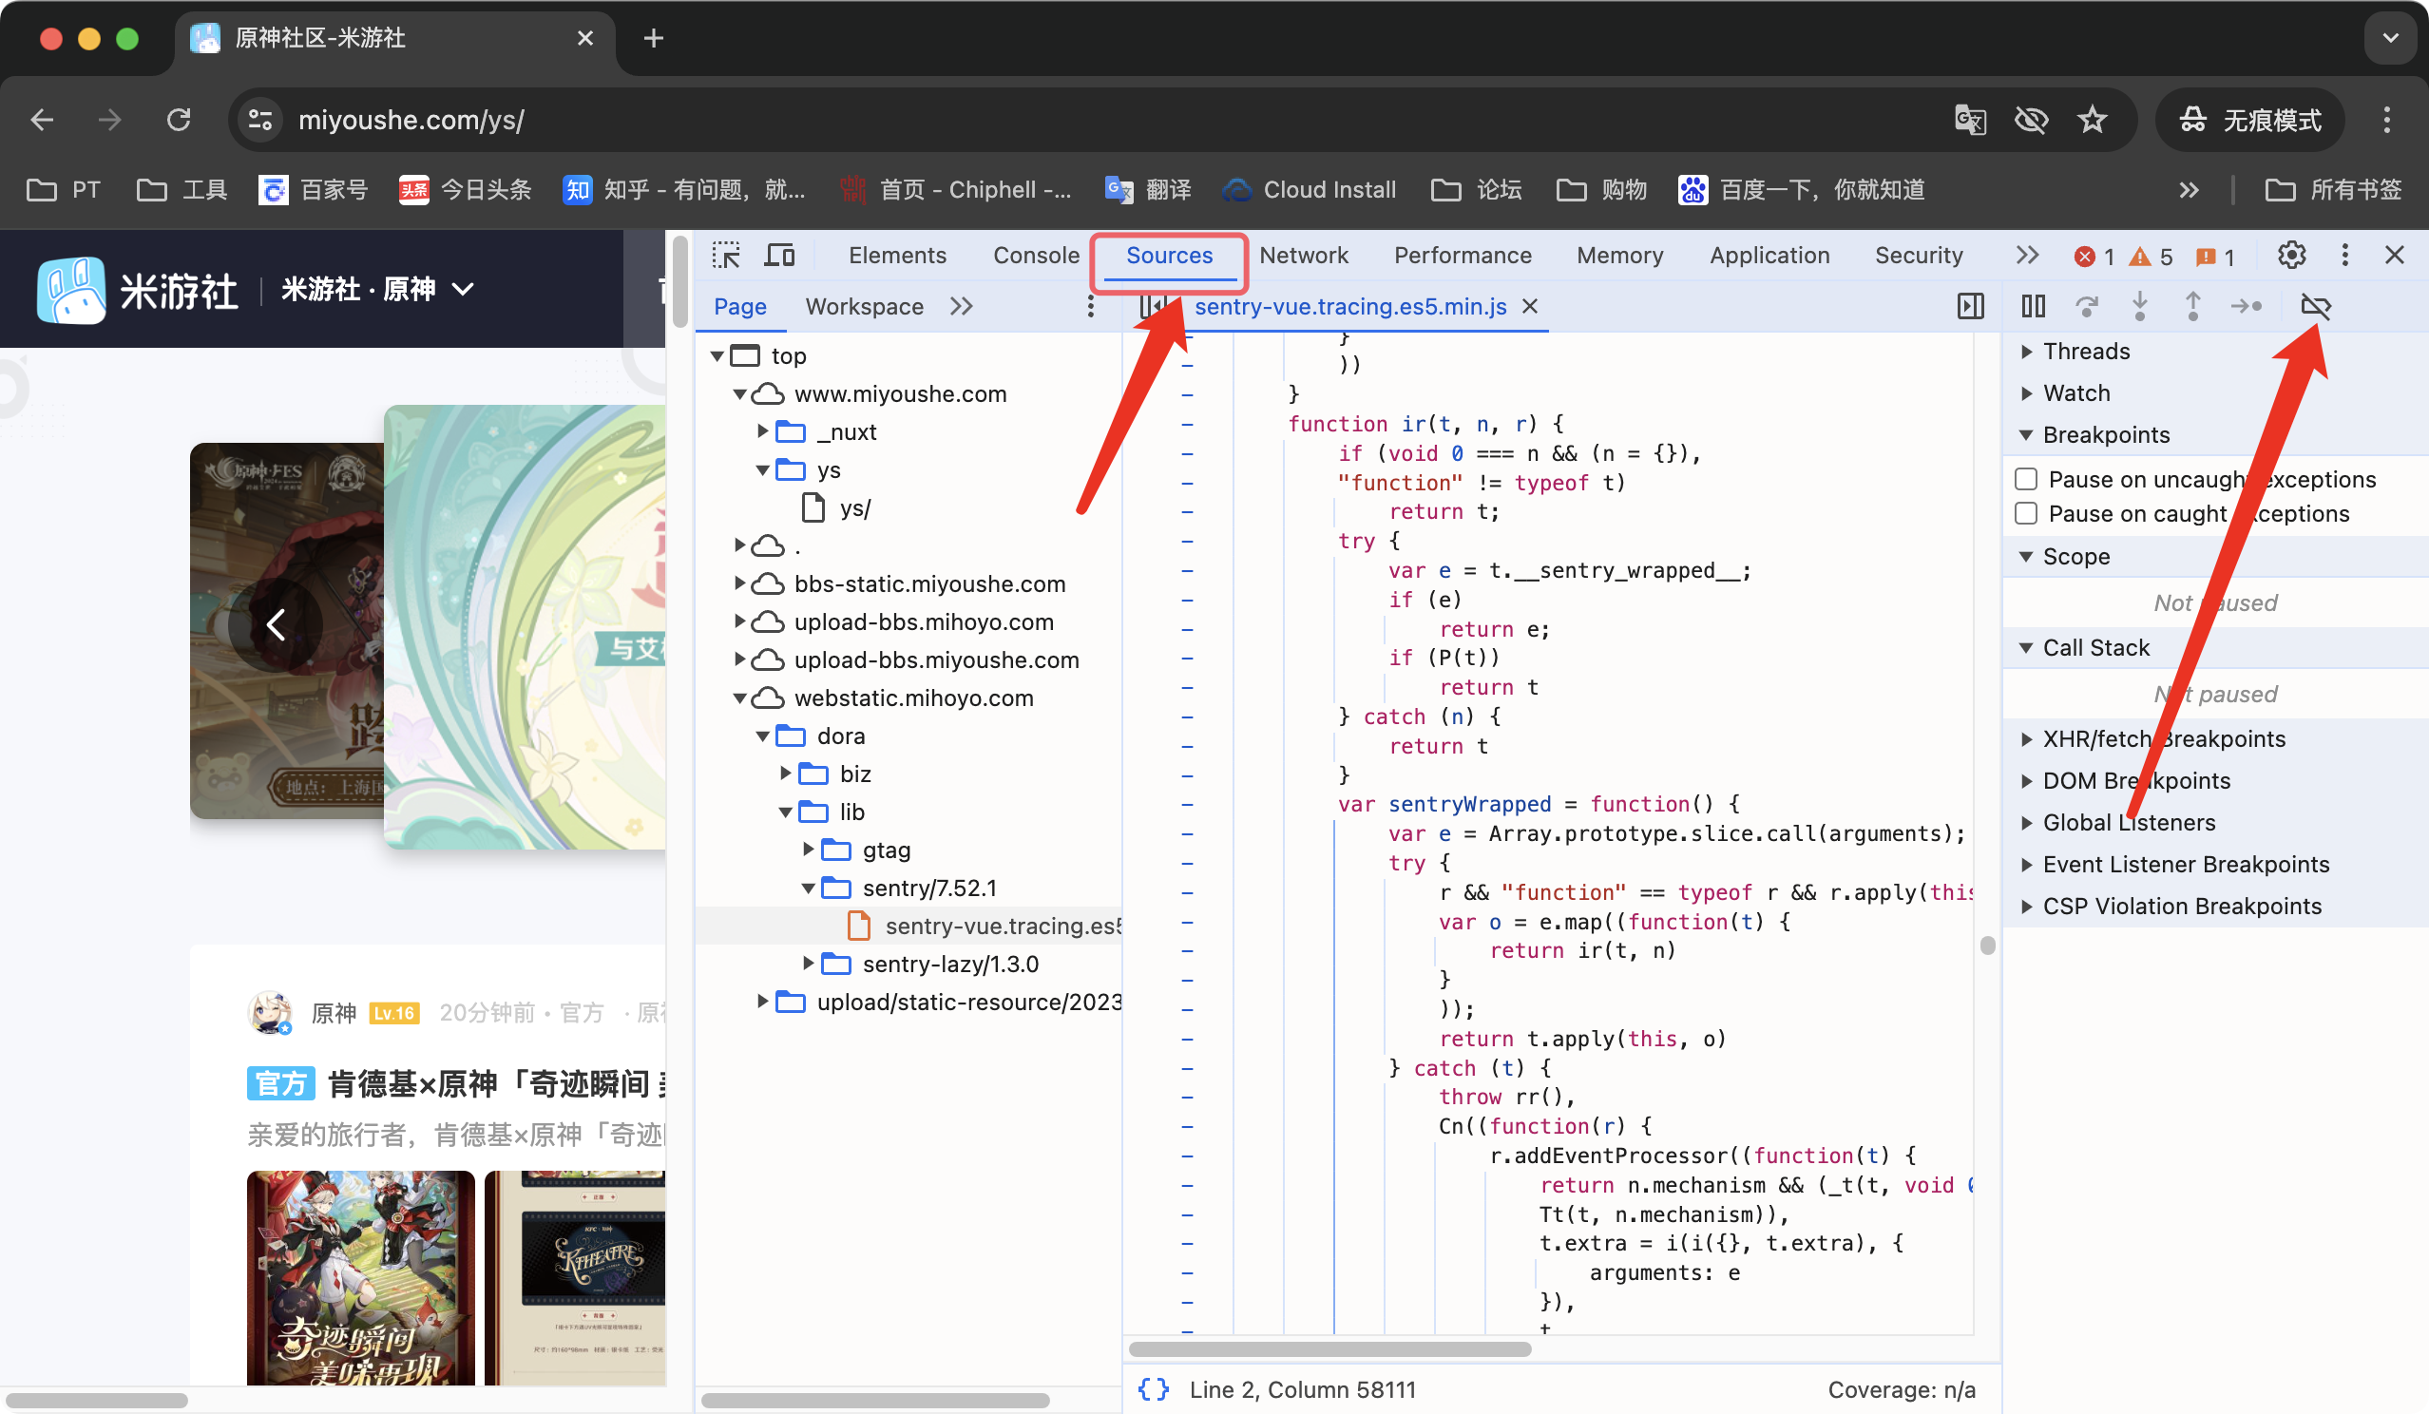The height and width of the screenshot is (1414, 2429).
Task: Click the site information icon
Action: point(260,121)
